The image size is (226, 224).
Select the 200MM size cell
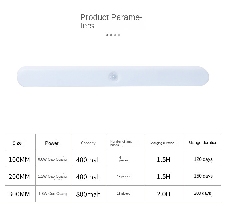[x=19, y=176]
